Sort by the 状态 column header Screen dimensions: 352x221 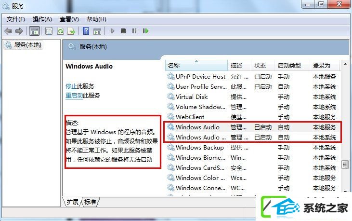(262, 66)
